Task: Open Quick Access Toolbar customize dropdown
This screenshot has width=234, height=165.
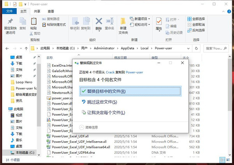Action: click(x=25, y=4)
